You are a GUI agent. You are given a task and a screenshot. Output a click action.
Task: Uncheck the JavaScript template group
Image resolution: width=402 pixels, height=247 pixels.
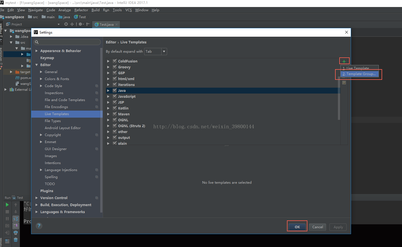pyautogui.click(x=115, y=96)
